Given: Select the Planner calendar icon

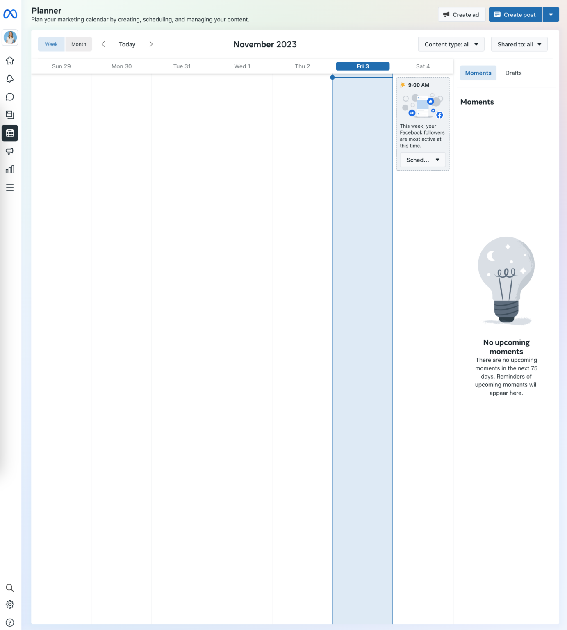Looking at the screenshot, I should click(x=10, y=133).
